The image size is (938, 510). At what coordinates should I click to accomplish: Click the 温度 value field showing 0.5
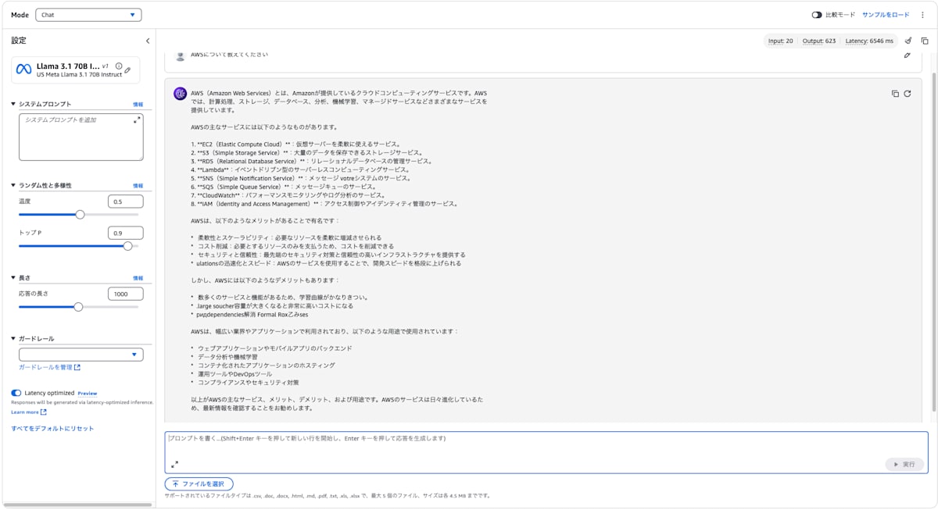pyautogui.click(x=126, y=202)
